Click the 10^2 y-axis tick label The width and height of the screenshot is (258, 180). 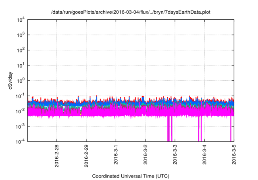(x=21, y=50)
